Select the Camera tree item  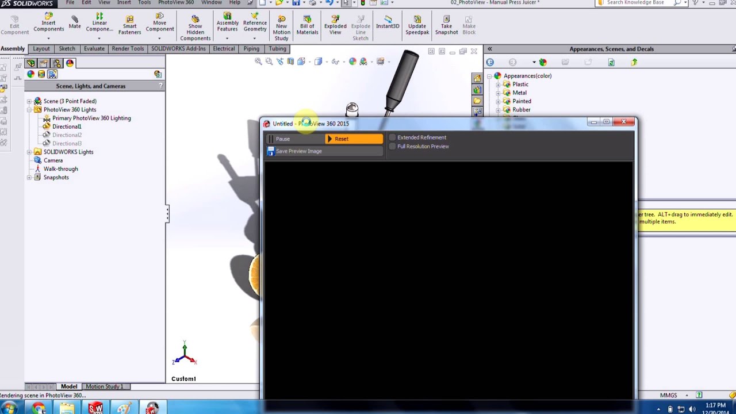pos(53,160)
